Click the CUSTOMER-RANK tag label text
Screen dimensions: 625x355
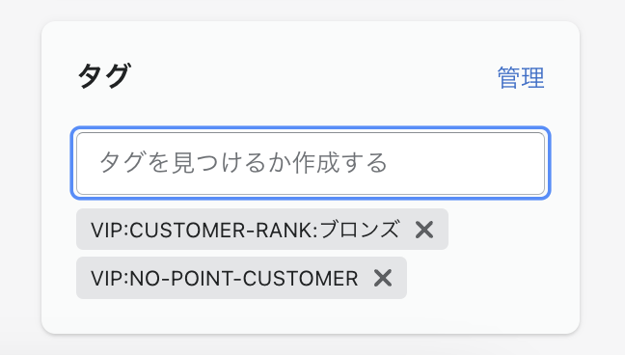245,230
